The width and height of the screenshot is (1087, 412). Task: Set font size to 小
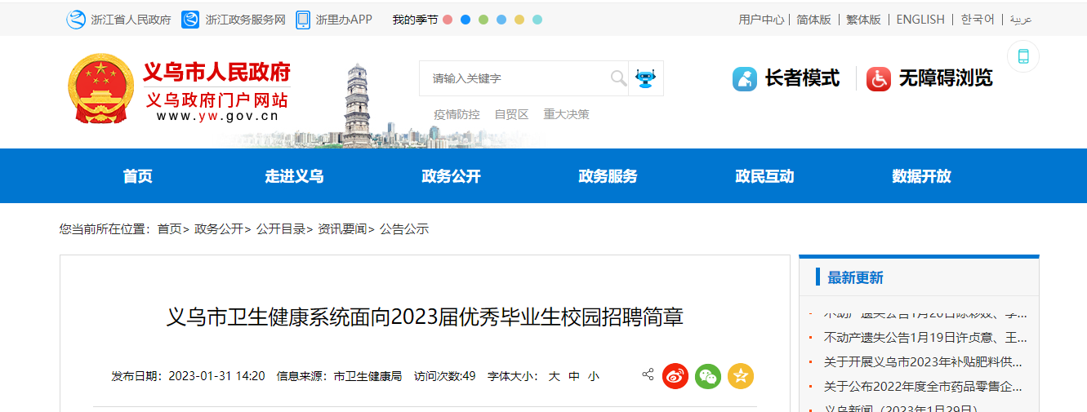coord(594,376)
